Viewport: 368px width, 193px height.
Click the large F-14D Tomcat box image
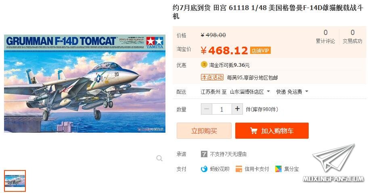click(85, 84)
